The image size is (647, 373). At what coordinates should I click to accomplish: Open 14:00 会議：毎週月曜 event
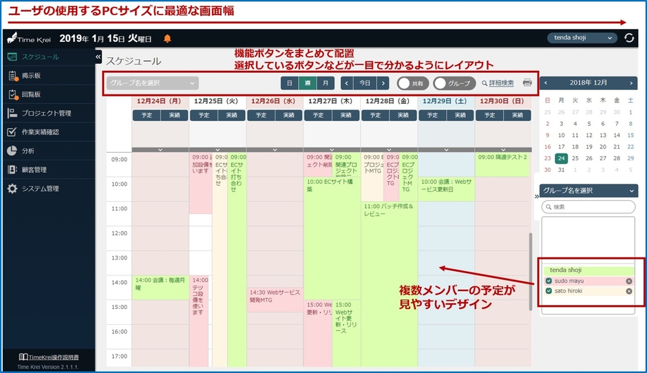coord(160,287)
